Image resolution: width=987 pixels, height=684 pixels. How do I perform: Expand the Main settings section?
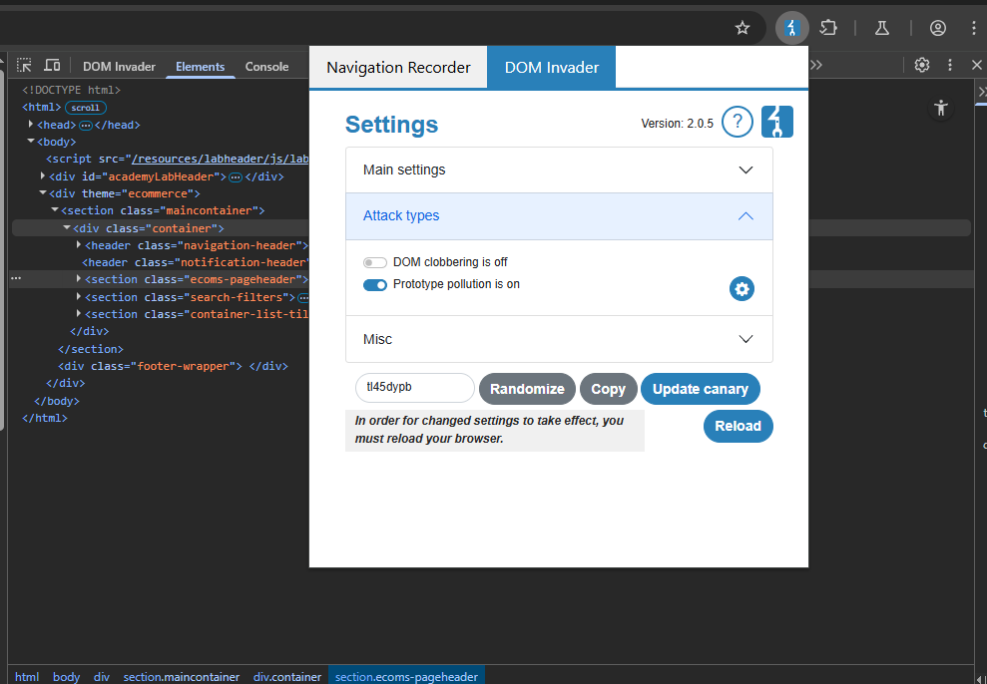[x=559, y=170]
